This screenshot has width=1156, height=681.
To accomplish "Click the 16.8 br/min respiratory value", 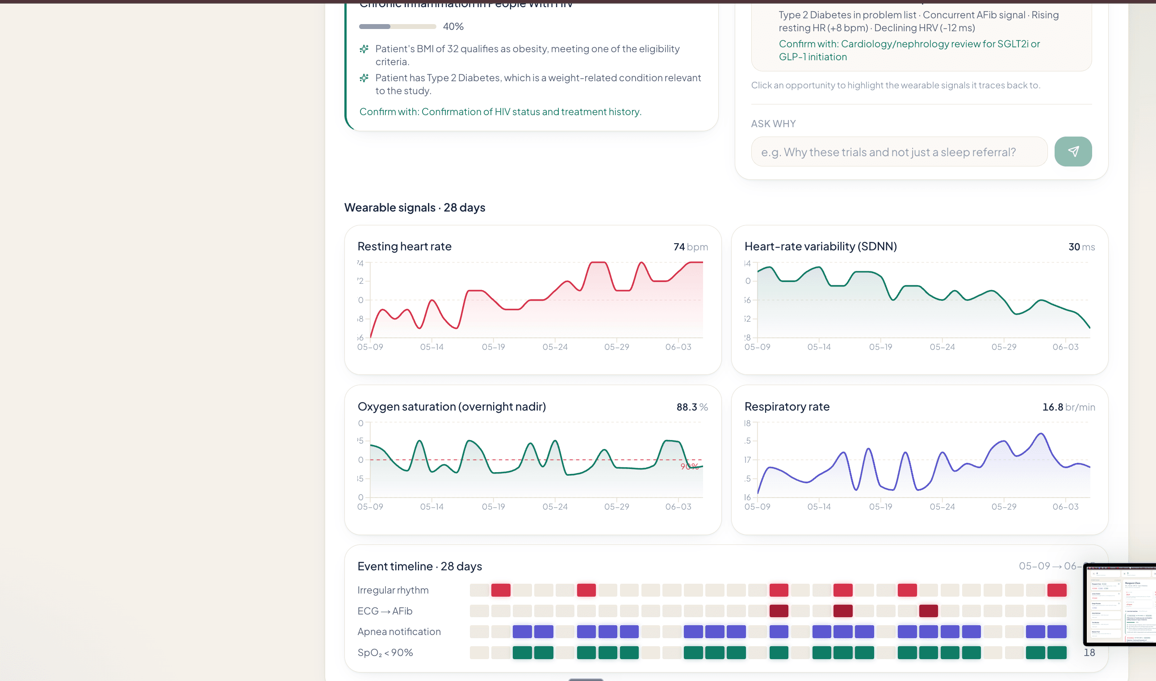I will click(x=1068, y=407).
